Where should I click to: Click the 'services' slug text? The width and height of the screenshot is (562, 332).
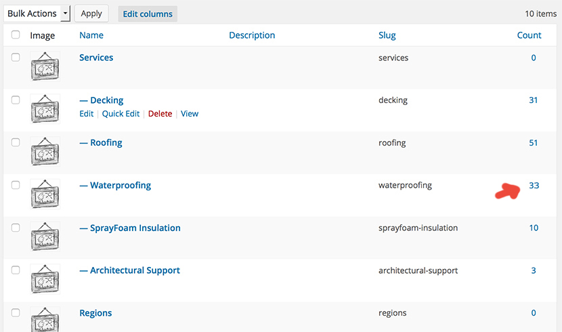(393, 58)
